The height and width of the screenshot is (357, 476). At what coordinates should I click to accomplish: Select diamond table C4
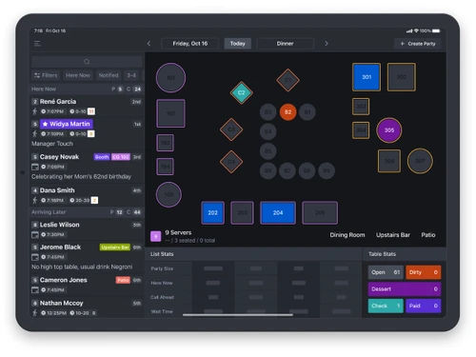tap(231, 162)
